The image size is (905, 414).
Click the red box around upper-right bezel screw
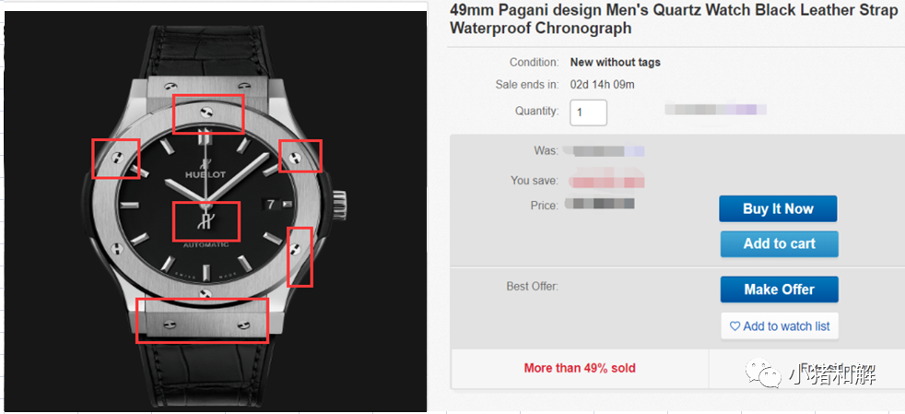(300, 155)
